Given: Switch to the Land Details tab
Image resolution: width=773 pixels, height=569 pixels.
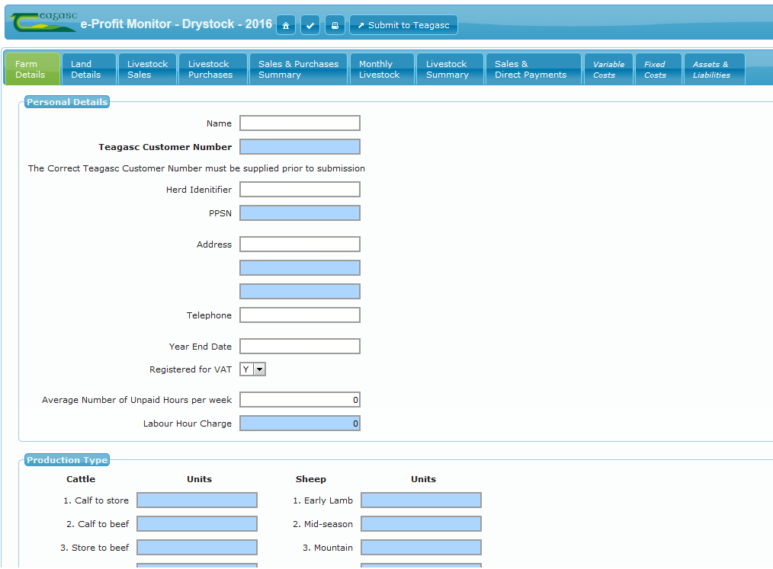Looking at the screenshot, I should [88, 69].
